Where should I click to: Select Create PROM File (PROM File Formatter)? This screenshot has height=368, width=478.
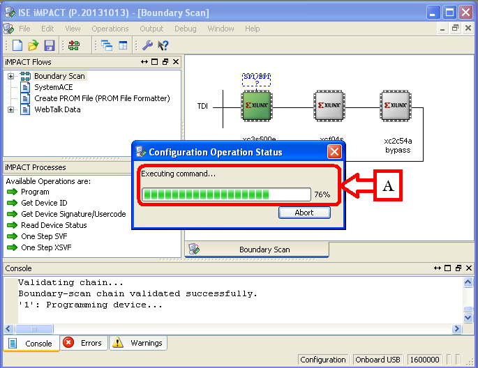102,98
